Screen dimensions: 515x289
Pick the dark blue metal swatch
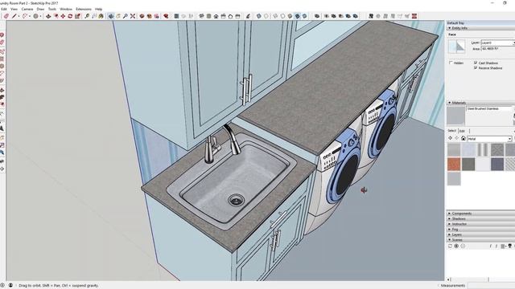497,164
